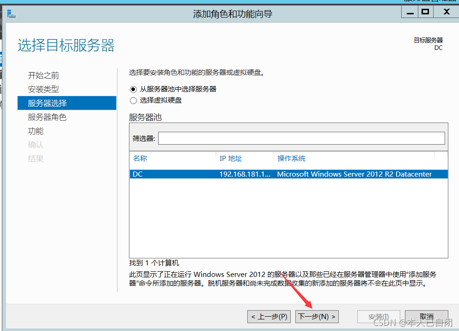
Task: Click the 筛选器 filter input field
Action: (x=301, y=138)
